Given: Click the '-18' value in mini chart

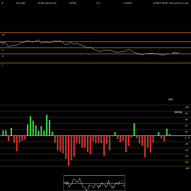Looking at the screenshot, I should tap(123, 186).
